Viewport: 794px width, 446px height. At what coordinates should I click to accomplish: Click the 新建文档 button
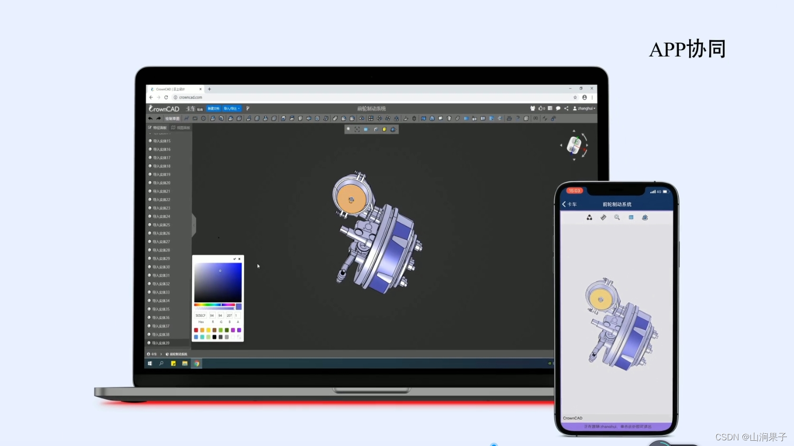pyautogui.click(x=213, y=109)
